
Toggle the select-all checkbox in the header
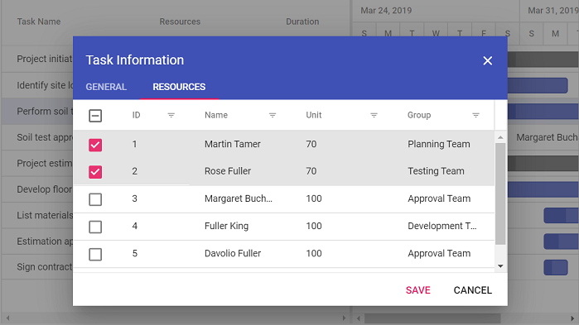(95, 116)
